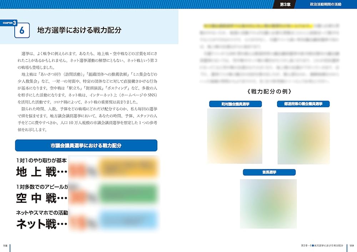Open the blurred chart under 町村議会議員選挙
Screen dimensions: 357x252
[235, 136]
